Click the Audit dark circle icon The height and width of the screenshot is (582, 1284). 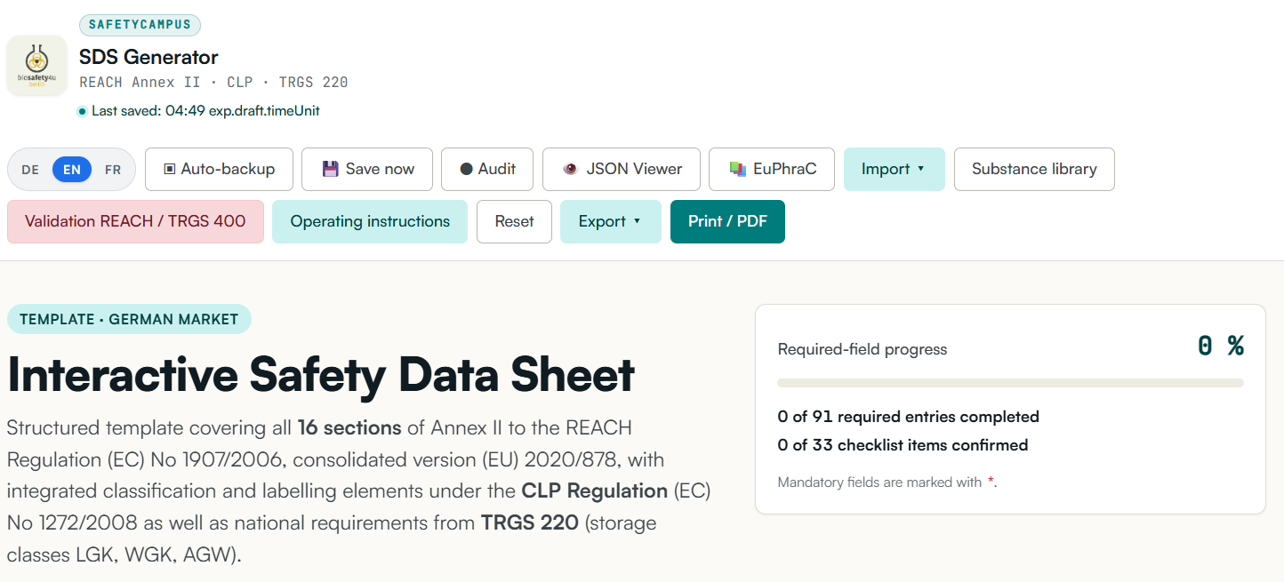[466, 169]
